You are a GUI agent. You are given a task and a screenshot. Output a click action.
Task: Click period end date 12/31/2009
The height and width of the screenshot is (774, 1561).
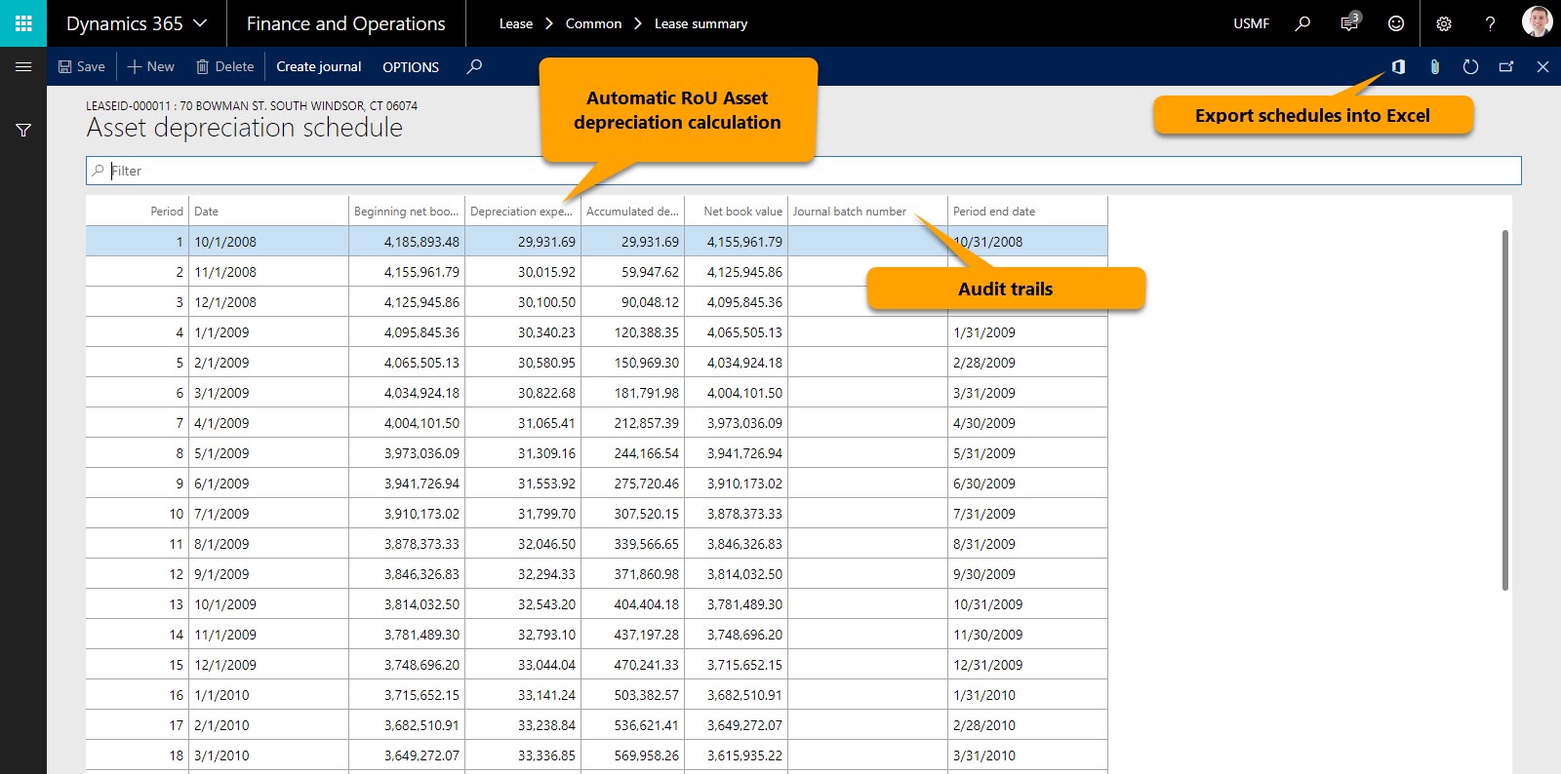click(x=1027, y=665)
